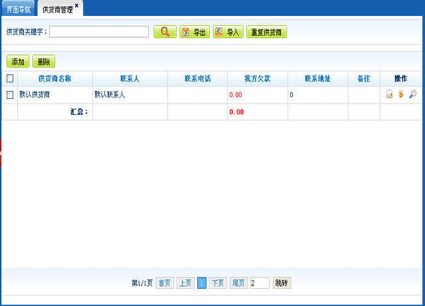Click the magnifier search button
Viewport: 425px width, 306px height.
pyautogui.click(x=165, y=32)
